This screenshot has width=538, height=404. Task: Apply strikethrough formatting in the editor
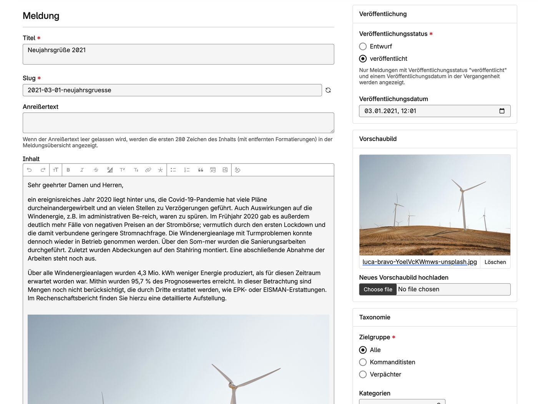96,170
